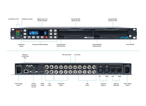Image resolution: width=146 pixels, height=106 pixels.
Task: Click the 'Power Supply Input 2' label
Action: click(x=127, y=85)
